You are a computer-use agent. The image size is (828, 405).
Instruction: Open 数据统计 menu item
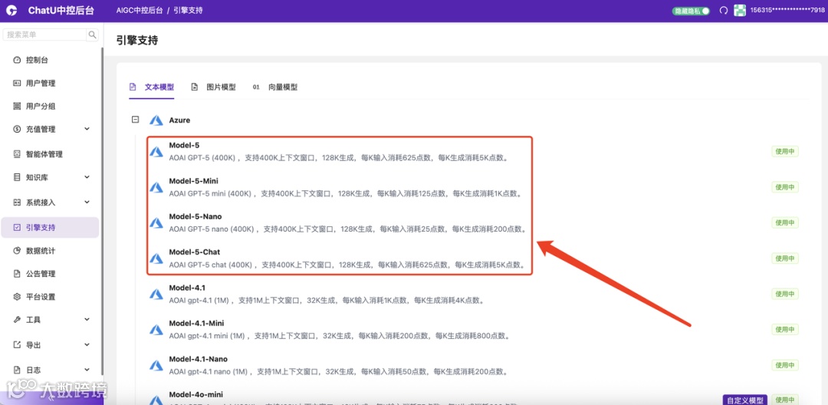(x=50, y=251)
